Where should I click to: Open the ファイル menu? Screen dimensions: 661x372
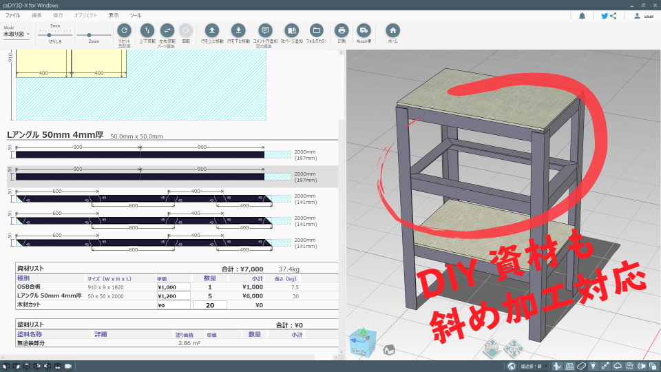click(12, 15)
